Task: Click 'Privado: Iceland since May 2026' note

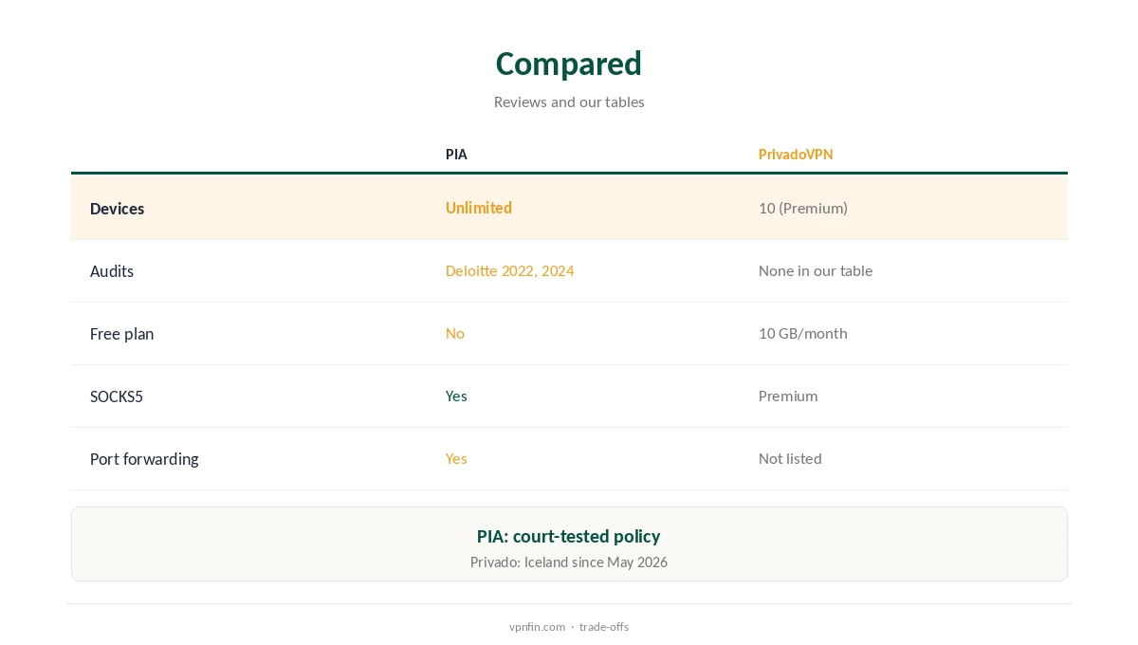Action: (x=569, y=562)
